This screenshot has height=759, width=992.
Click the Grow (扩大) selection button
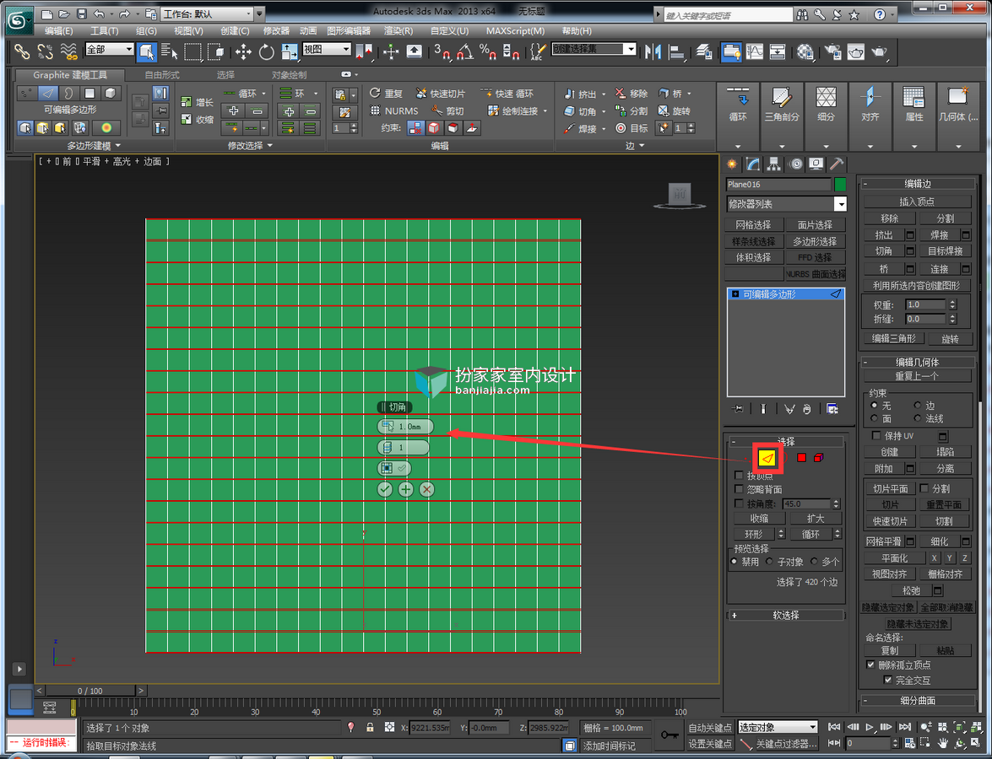click(x=816, y=518)
